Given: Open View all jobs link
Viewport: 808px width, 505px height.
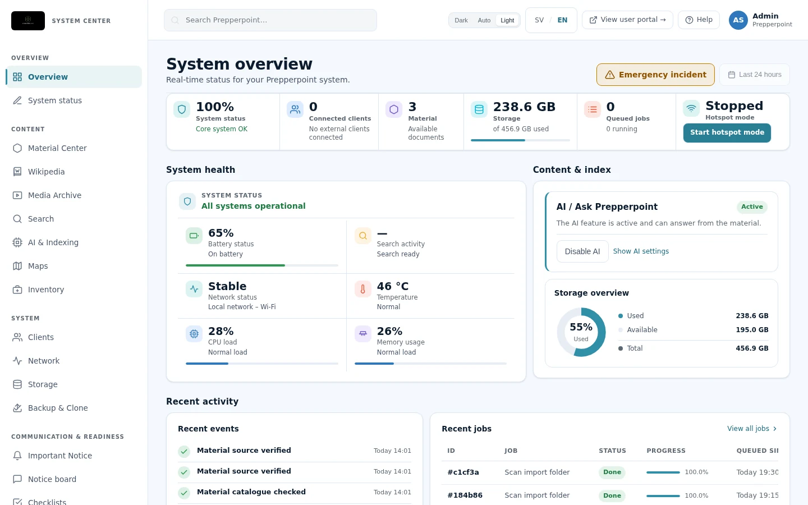Looking at the screenshot, I should (x=752, y=429).
